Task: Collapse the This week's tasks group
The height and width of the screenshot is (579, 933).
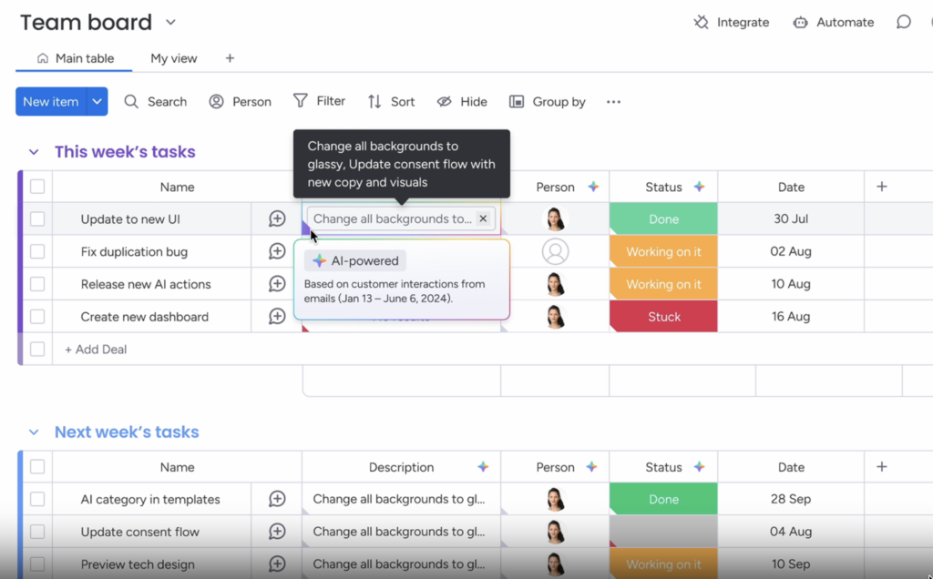Action: coord(34,152)
